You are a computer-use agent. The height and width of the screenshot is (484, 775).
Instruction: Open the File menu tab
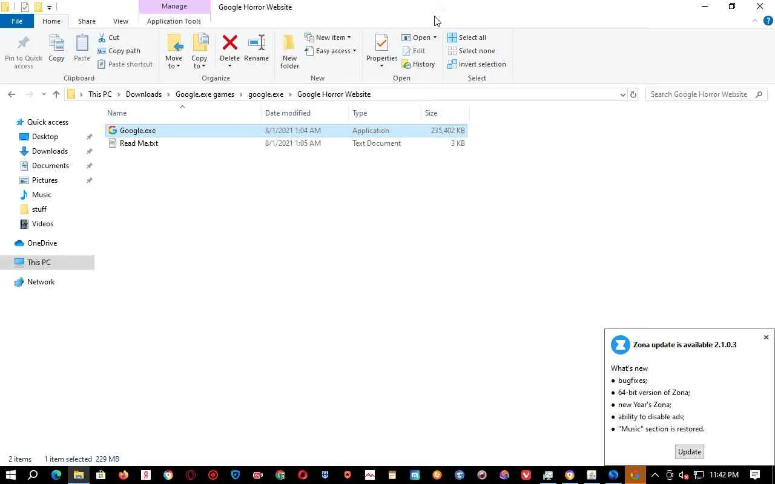tap(17, 21)
